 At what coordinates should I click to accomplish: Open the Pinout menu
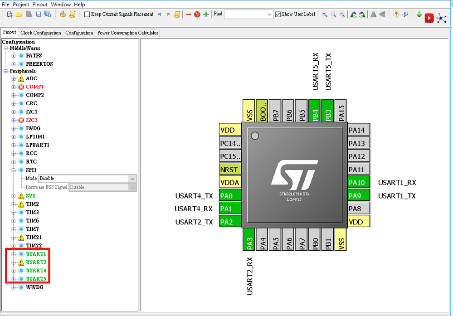tap(40, 5)
